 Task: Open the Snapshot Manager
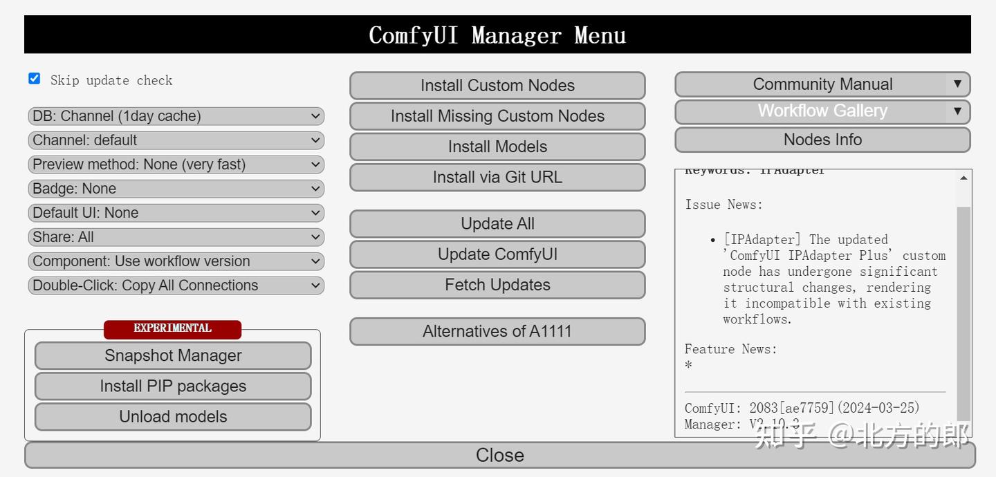point(173,356)
